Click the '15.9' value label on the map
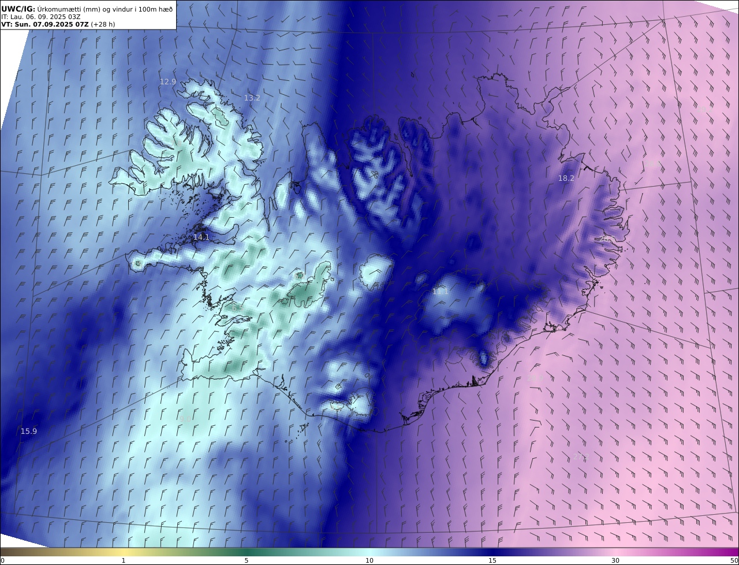The width and height of the screenshot is (739, 565). 29,432
